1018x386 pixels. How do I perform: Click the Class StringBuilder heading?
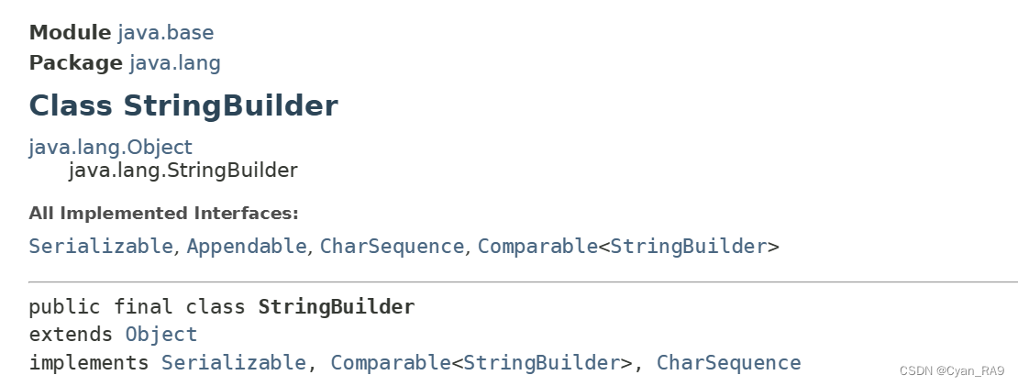click(x=183, y=105)
